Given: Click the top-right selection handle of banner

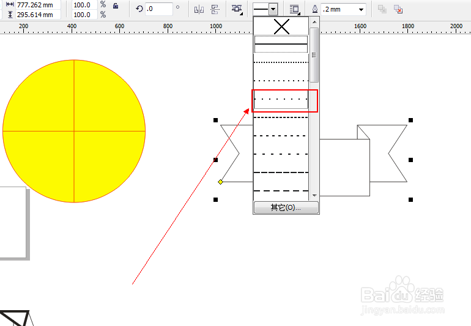Looking at the screenshot, I should coord(410,120).
